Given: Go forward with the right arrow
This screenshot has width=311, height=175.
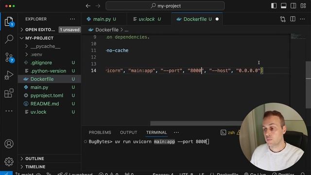Looking at the screenshot, I should (98, 6).
